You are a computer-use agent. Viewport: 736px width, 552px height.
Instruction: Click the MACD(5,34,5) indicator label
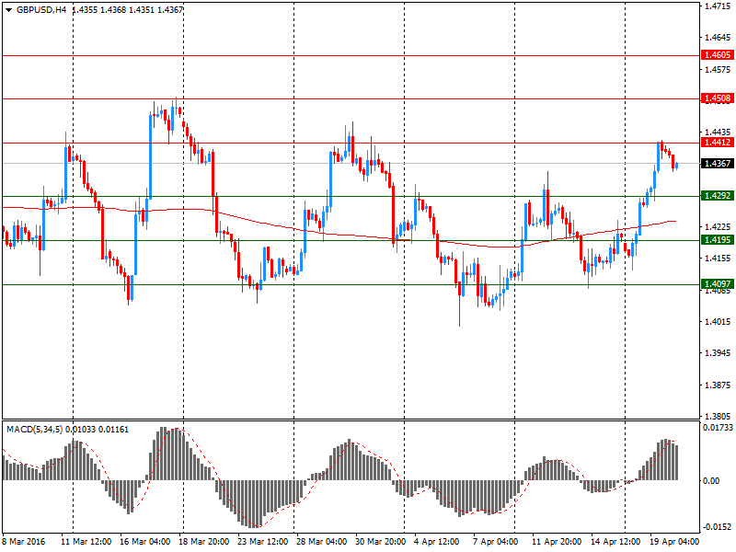coord(34,430)
